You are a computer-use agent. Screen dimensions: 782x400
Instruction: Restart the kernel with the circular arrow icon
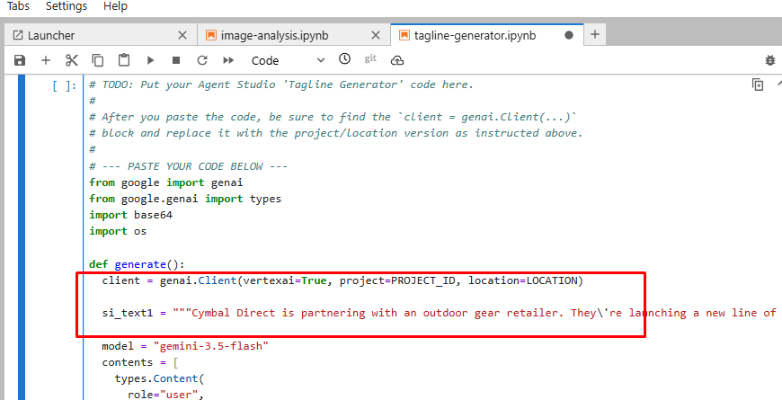pos(202,60)
